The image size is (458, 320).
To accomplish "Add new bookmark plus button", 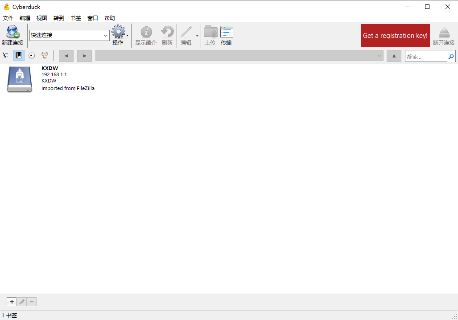I will click(12, 302).
